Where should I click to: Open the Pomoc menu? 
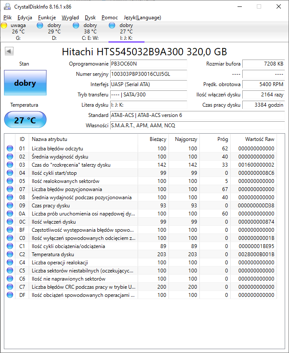tap(110, 18)
